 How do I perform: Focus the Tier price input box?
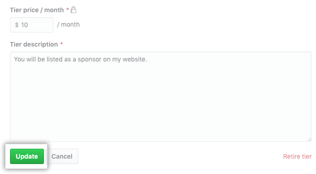[32, 25]
